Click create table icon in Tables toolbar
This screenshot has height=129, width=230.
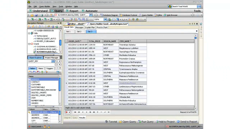(x=30, y=72)
